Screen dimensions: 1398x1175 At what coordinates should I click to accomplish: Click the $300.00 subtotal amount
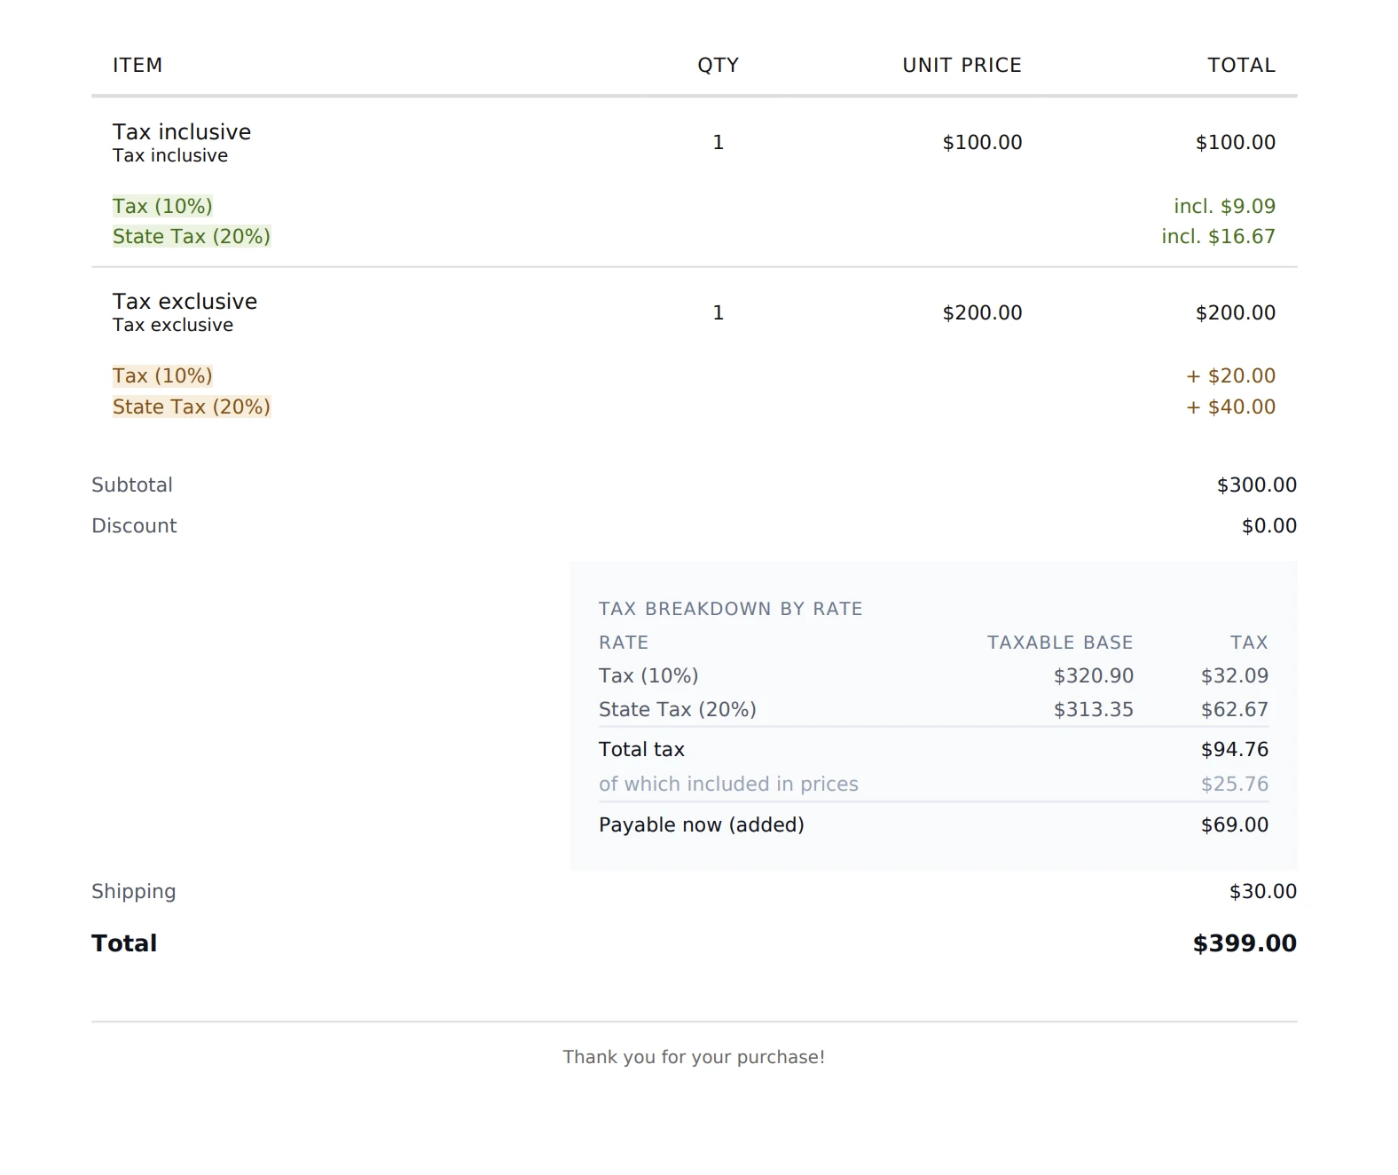coord(1256,485)
